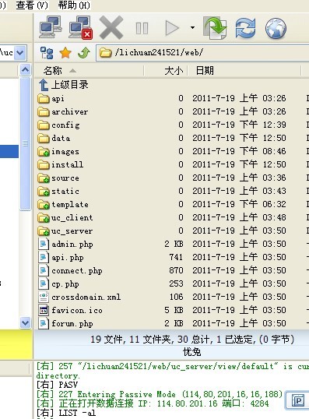Click the 227 Entering Passive Mode log line
309x419 pixels.
coord(160,394)
